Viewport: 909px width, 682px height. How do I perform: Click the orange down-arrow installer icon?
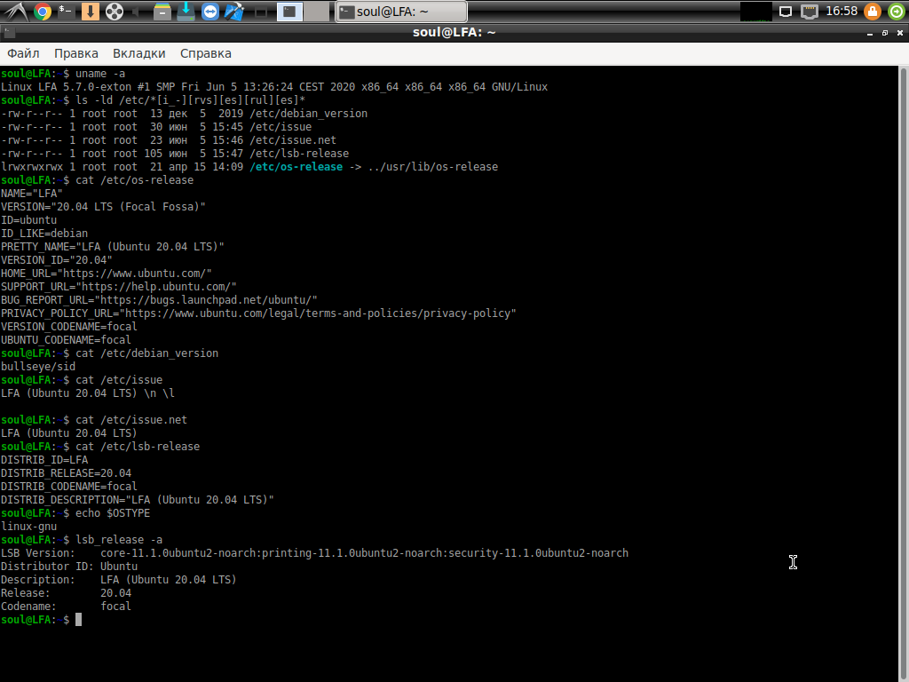[x=90, y=12]
